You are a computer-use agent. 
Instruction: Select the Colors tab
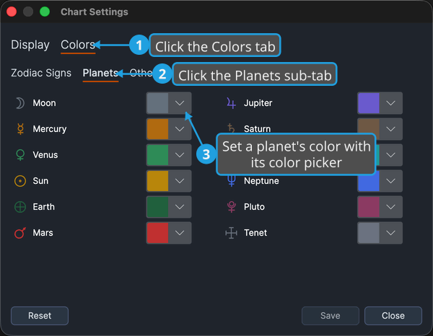click(78, 45)
